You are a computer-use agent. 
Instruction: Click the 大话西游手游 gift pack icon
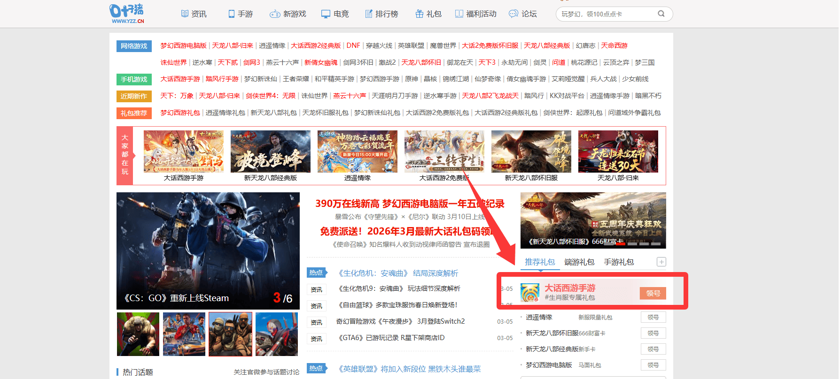point(529,293)
